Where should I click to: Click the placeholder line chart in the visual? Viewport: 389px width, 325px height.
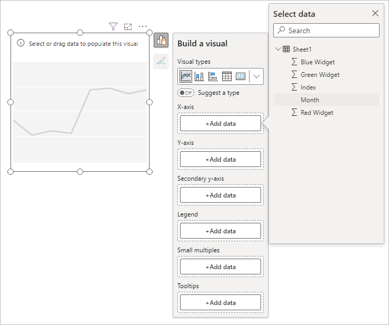pos(80,112)
